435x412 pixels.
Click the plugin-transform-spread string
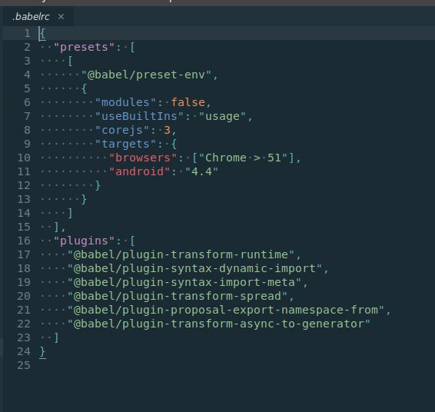pyautogui.click(x=178, y=296)
